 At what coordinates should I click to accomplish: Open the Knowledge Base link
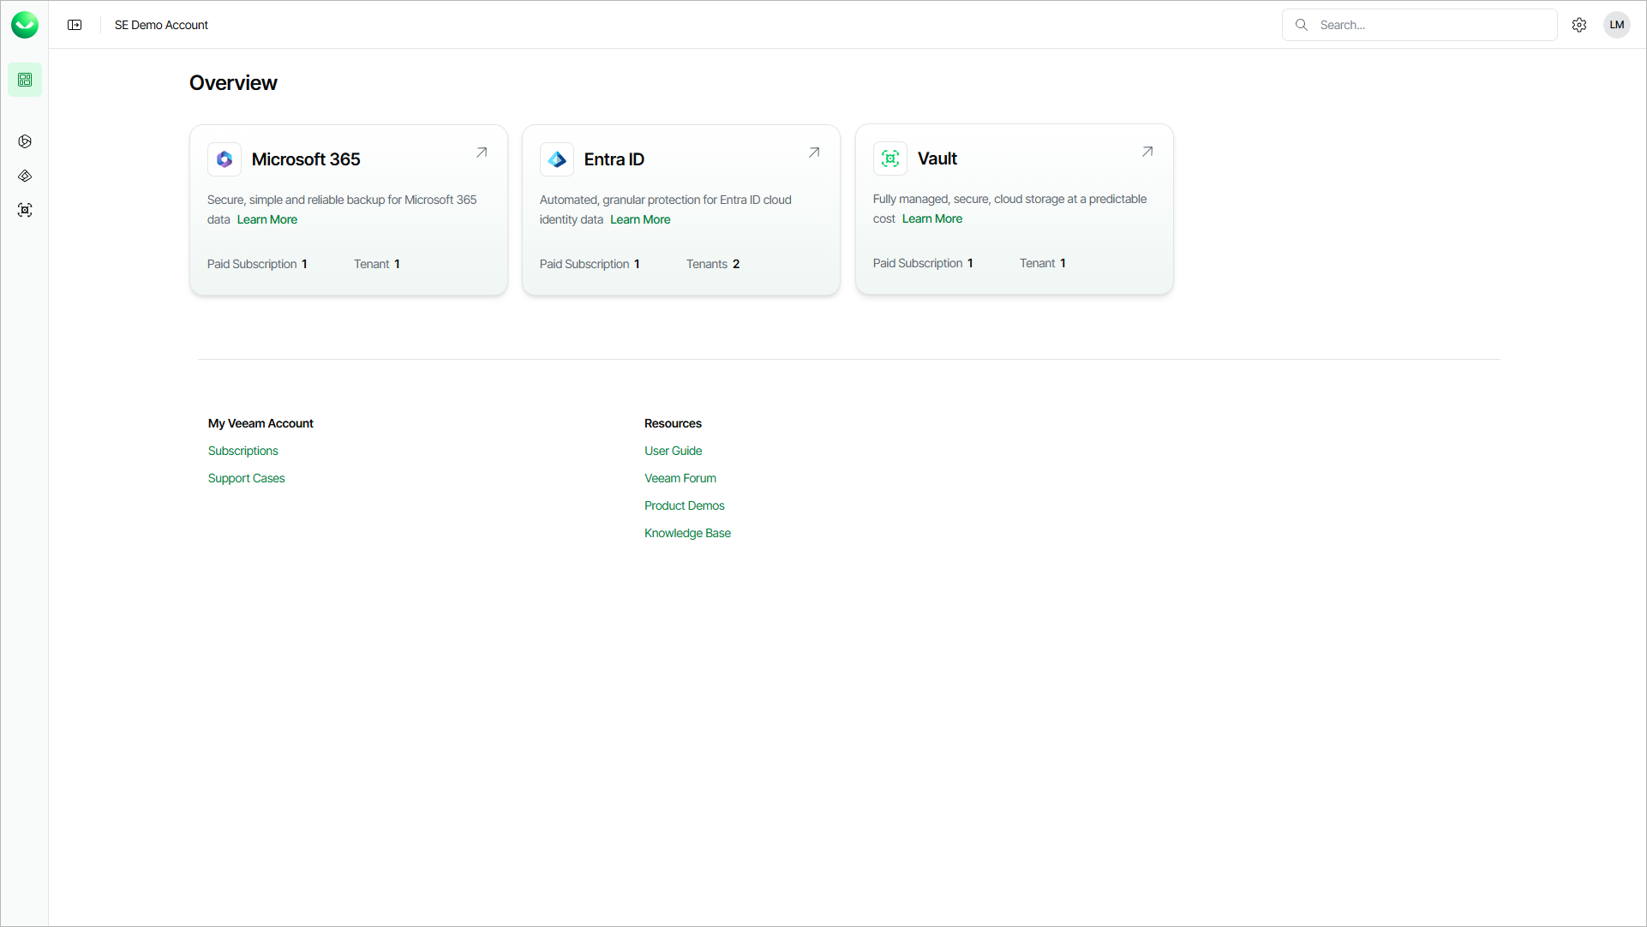click(x=687, y=533)
